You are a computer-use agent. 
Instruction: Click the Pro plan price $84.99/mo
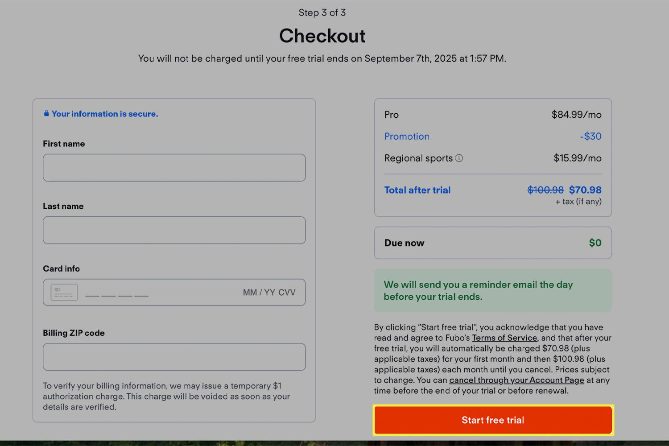[577, 115]
